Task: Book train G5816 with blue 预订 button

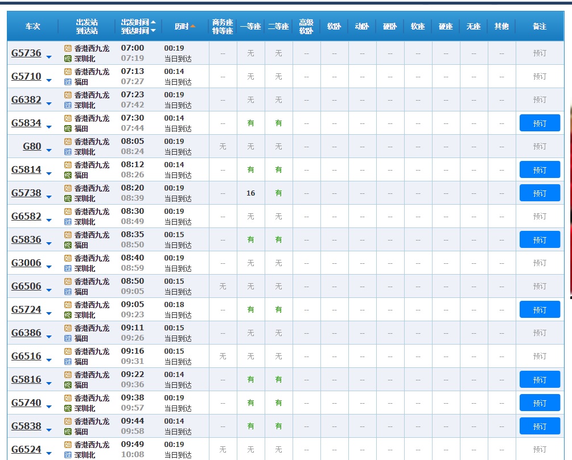Action: click(x=540, y=379)
